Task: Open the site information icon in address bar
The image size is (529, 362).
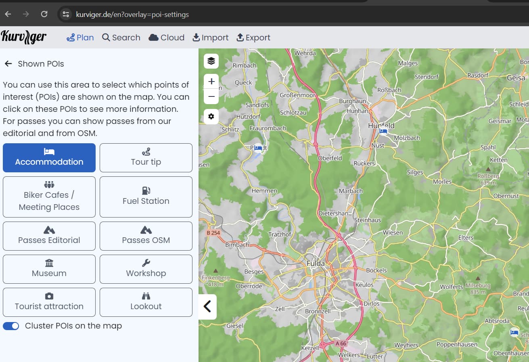Action: (65, 15)
